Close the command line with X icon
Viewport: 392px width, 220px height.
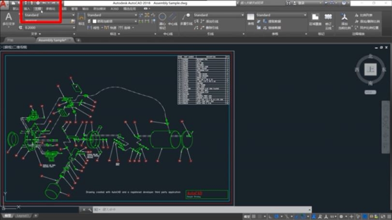(84, 209)
